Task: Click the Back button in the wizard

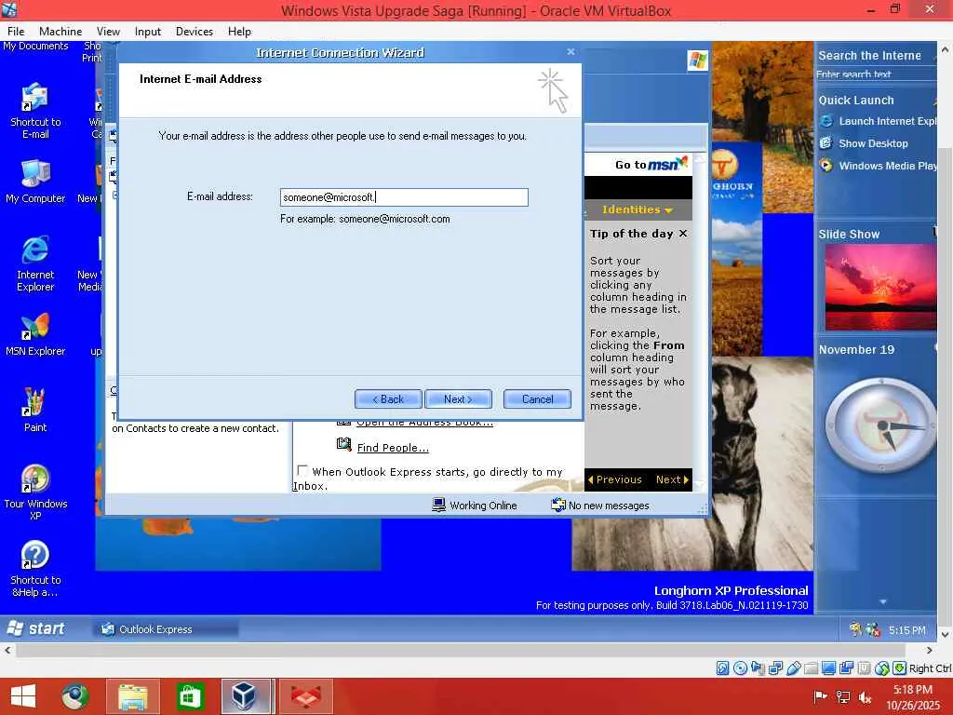Action: click(388, 398)
